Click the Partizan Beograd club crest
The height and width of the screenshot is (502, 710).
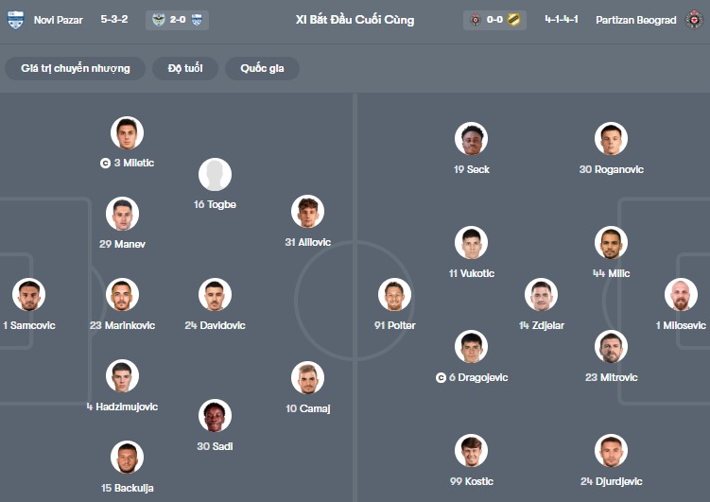click(x=694, y=20)
